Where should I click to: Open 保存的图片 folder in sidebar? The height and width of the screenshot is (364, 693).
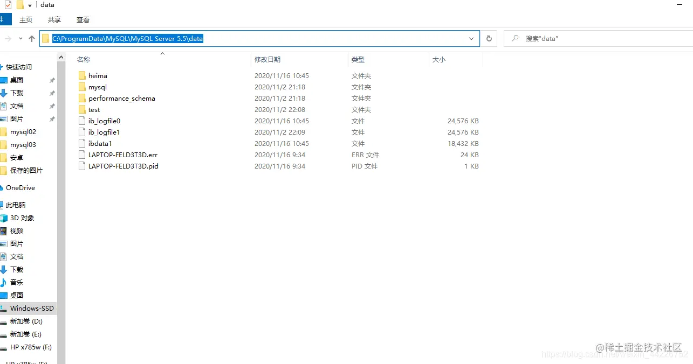coord(26,170)
